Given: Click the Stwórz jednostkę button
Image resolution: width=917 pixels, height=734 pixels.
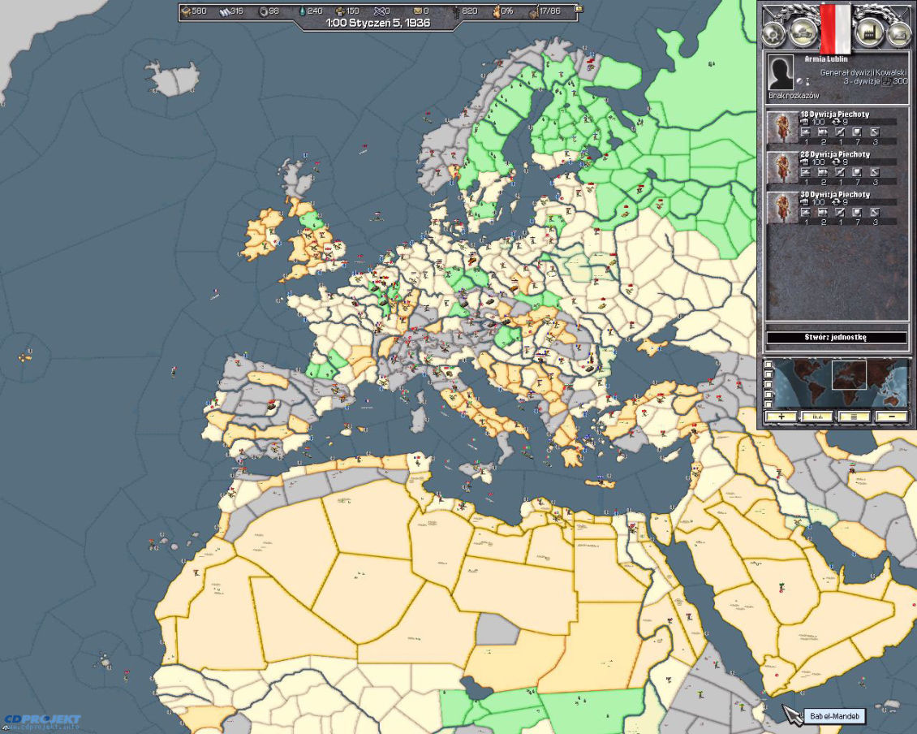Looking at the screenshot, I should [836, 337].
